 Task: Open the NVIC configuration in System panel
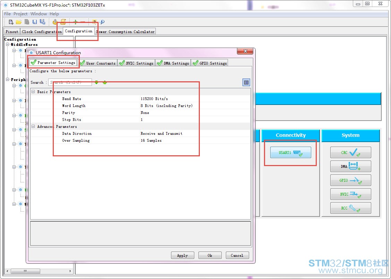(x=351, y=194)
